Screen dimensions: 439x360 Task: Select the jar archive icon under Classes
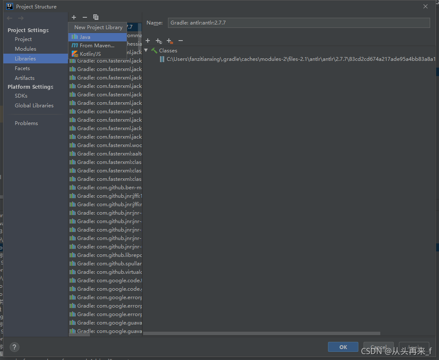coord(162,59)
